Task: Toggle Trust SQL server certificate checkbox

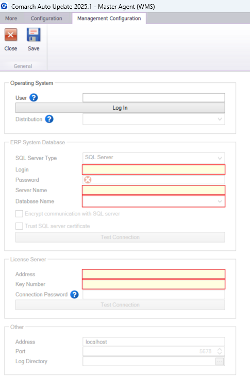Action: (x=19, y=226)
